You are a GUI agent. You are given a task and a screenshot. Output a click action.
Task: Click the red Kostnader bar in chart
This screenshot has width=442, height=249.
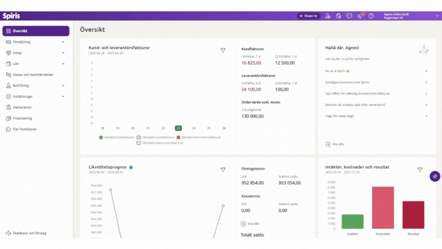383,207
